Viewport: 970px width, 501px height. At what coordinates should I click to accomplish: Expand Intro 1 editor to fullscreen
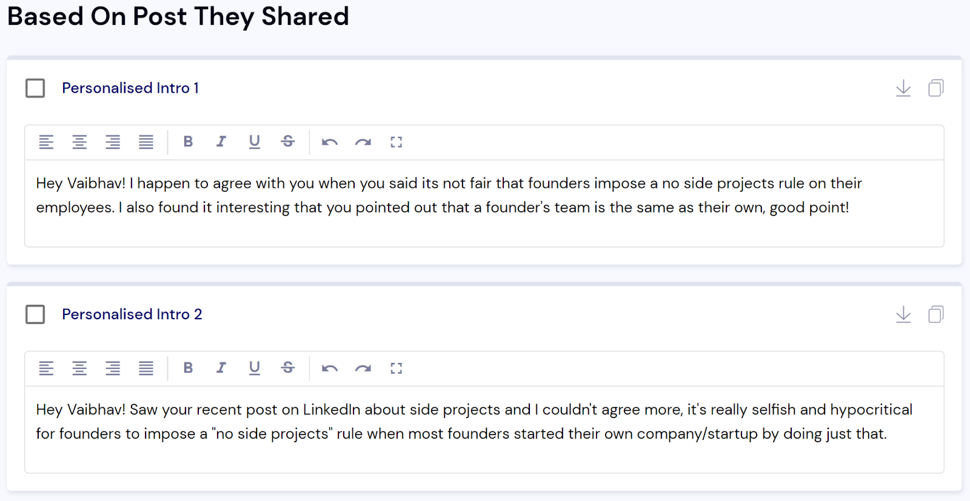click(x=396, y=142)
